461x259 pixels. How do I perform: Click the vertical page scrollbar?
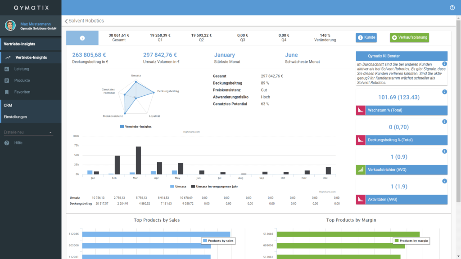click(458, 111)
